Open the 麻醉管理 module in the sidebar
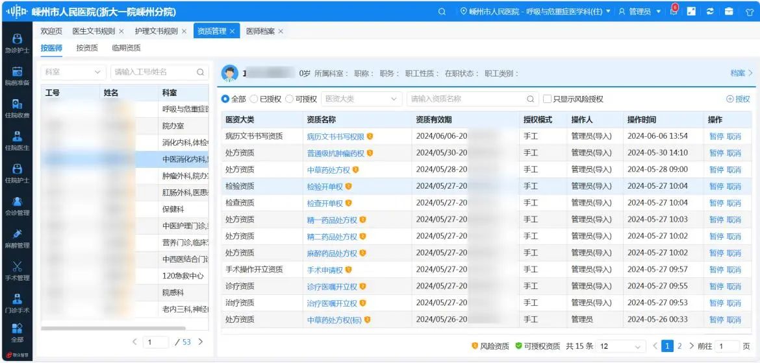760x363 pixels. 17,238
